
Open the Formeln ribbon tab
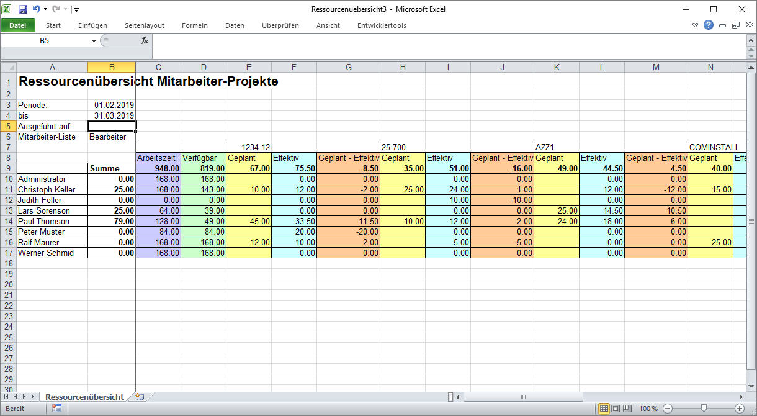[x=195, y=25]
